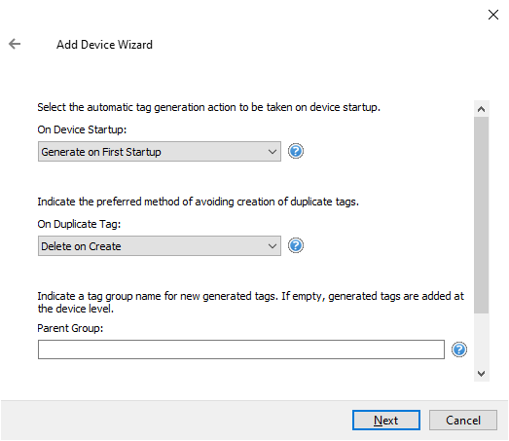Screen dimensions: 509x441
Task: Click the 'On Duplicate Tag:' label
Action: click(x=79, y=224)
